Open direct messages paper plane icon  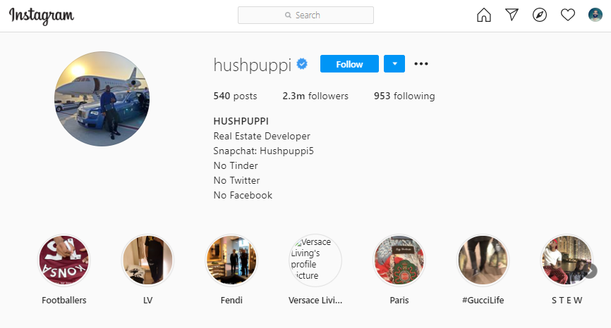tap(512, 15)
